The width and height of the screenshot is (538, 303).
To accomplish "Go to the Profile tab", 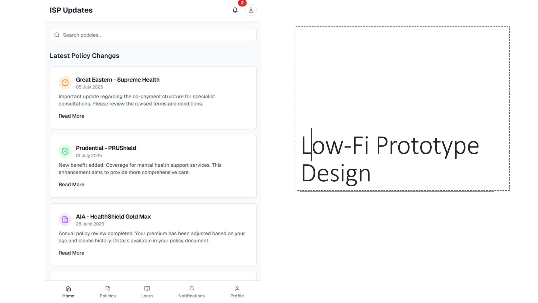I will tap(237, 292).
